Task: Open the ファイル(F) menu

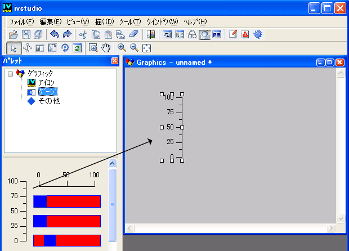Action: [21, 21]
